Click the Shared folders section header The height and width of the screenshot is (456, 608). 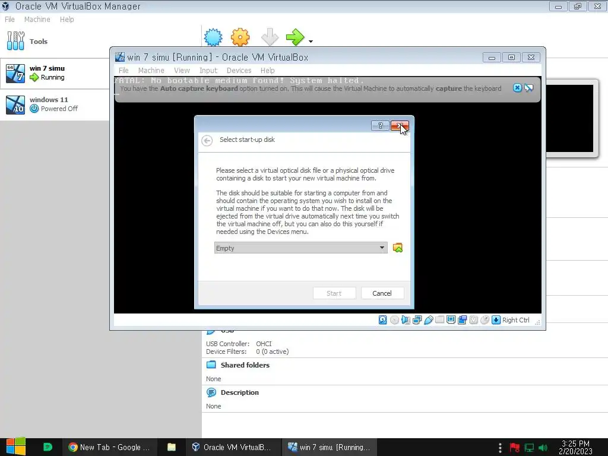click(x=245, y=365)
